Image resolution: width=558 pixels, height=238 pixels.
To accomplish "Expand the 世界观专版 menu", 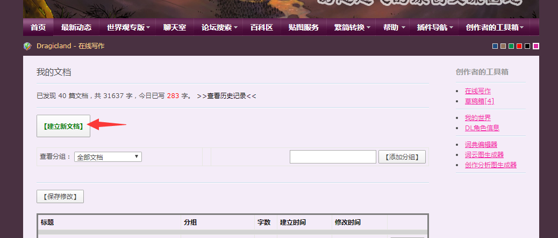I will 128,27.
